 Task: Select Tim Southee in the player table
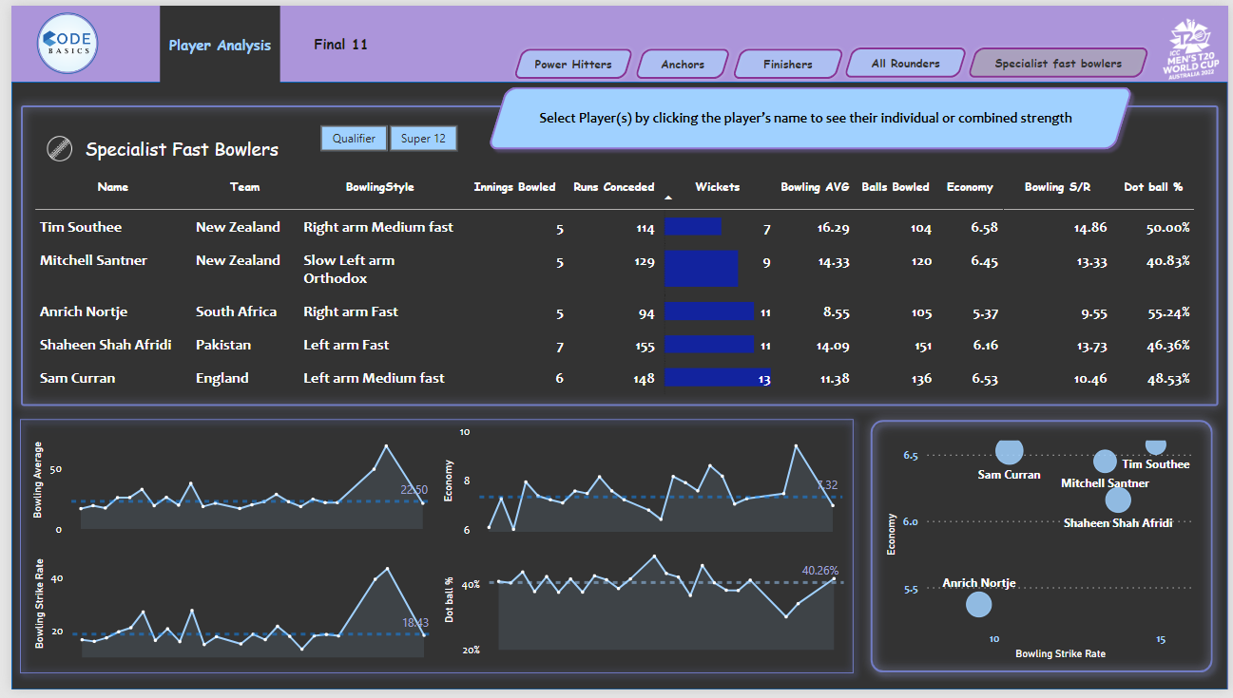(x=79, y=227)
